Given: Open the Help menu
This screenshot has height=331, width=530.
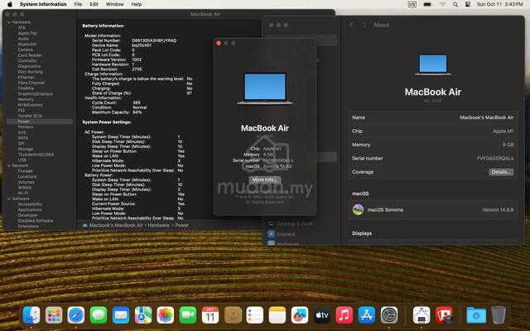Looking at the screenshot, I should [137, 4].
